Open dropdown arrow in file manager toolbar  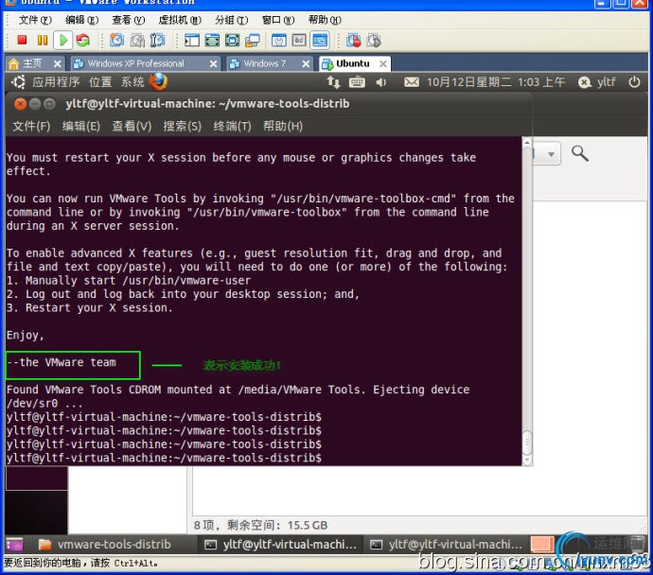tap(551, 154)
